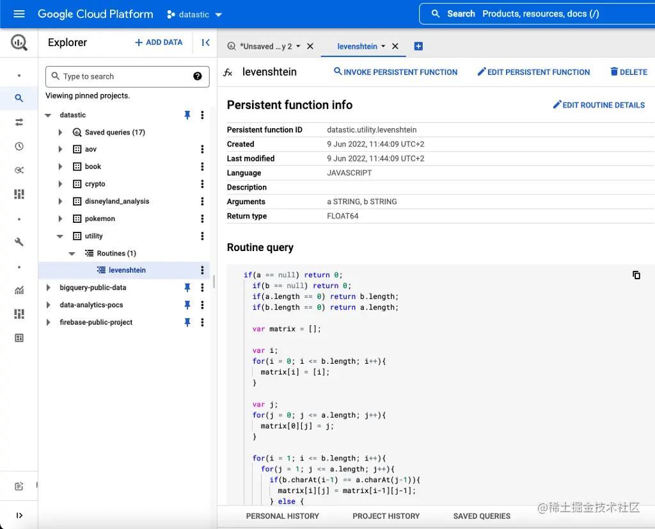Focus the Products, resources, docs search bar
This screenshot has height=529, width=655.
537,14
